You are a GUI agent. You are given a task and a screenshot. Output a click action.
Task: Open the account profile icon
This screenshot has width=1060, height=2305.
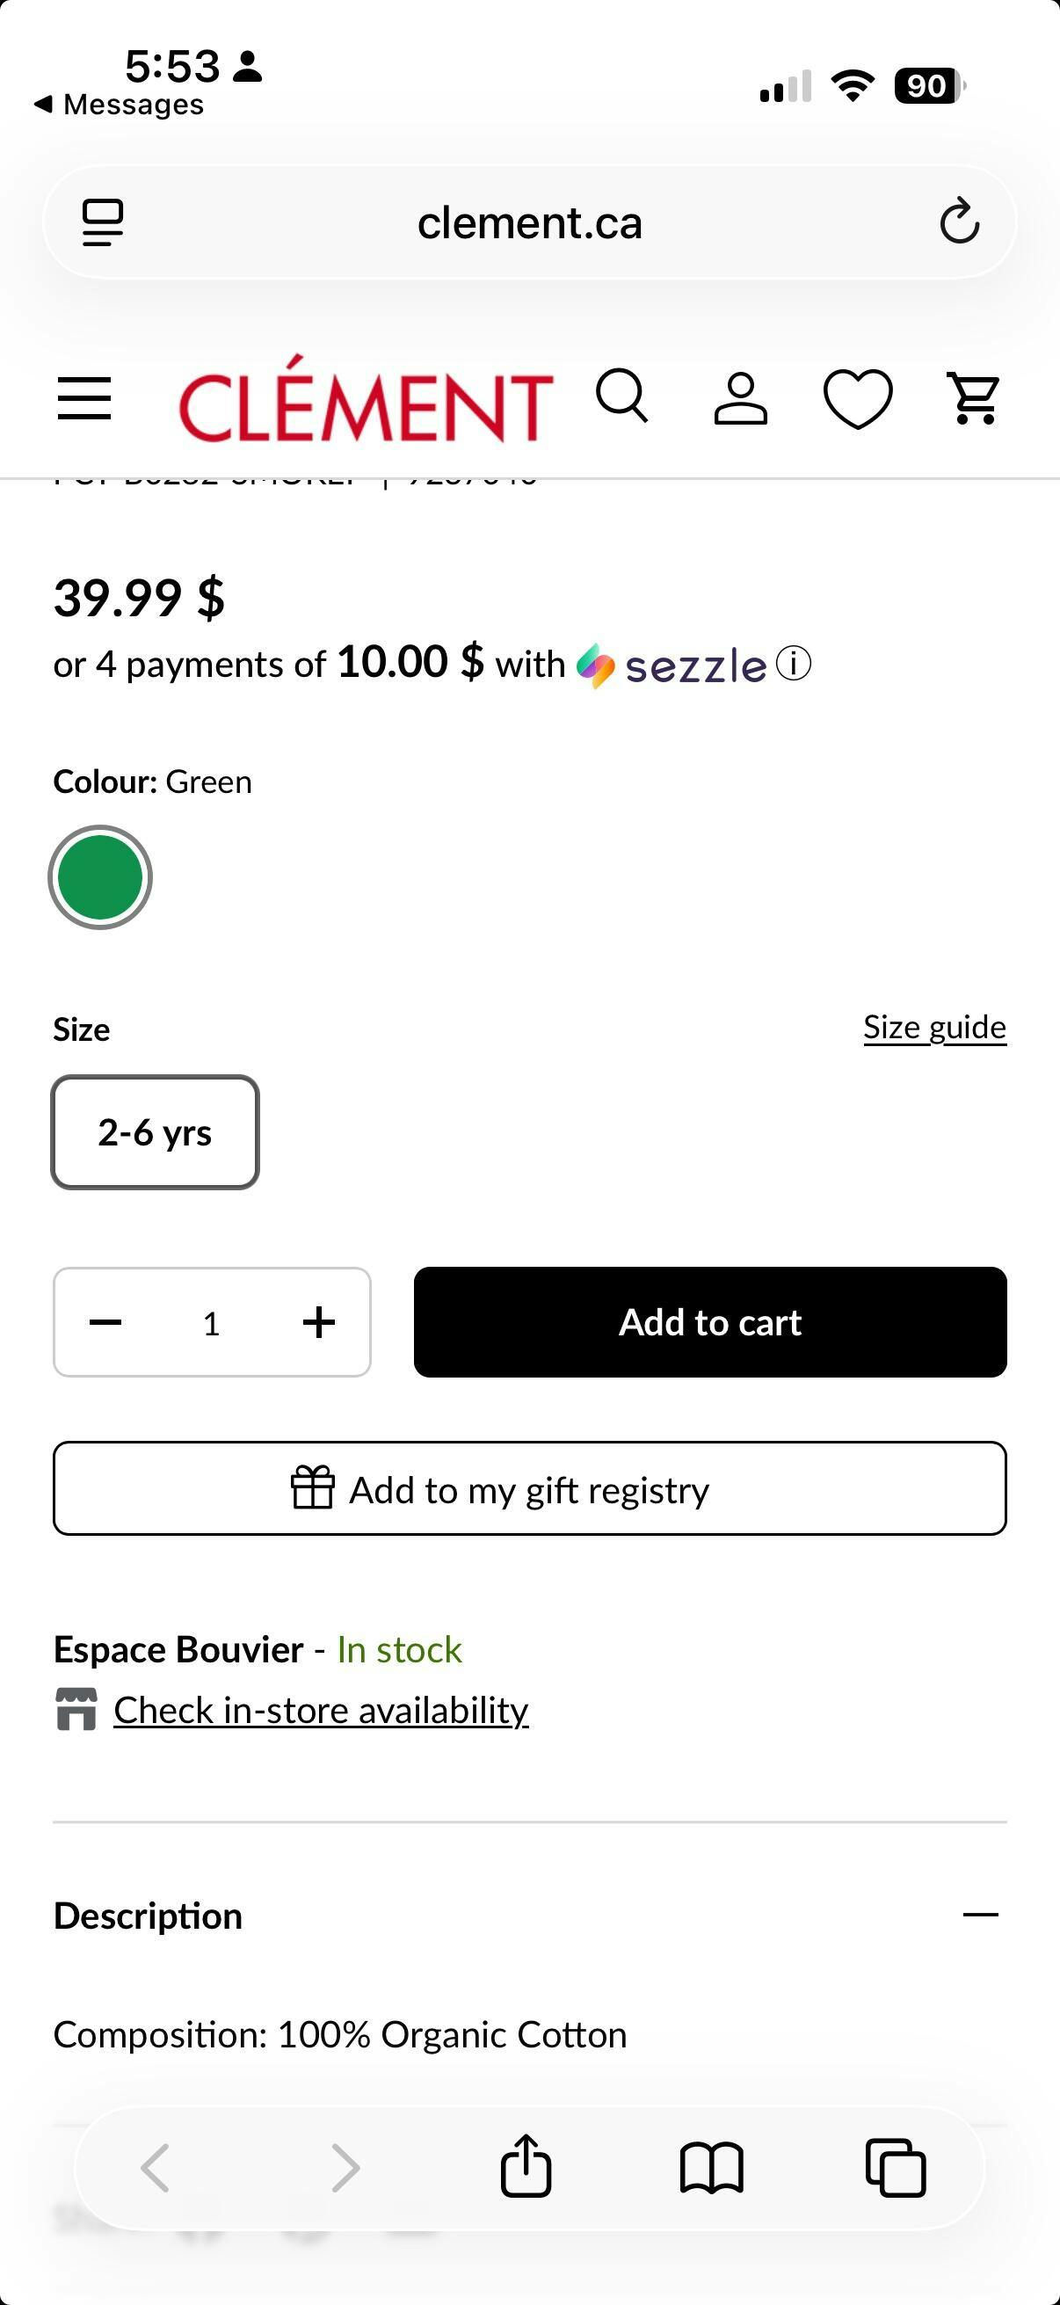point(741,399)
